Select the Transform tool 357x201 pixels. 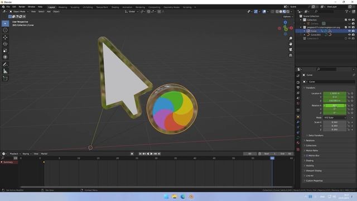[5, 57]
